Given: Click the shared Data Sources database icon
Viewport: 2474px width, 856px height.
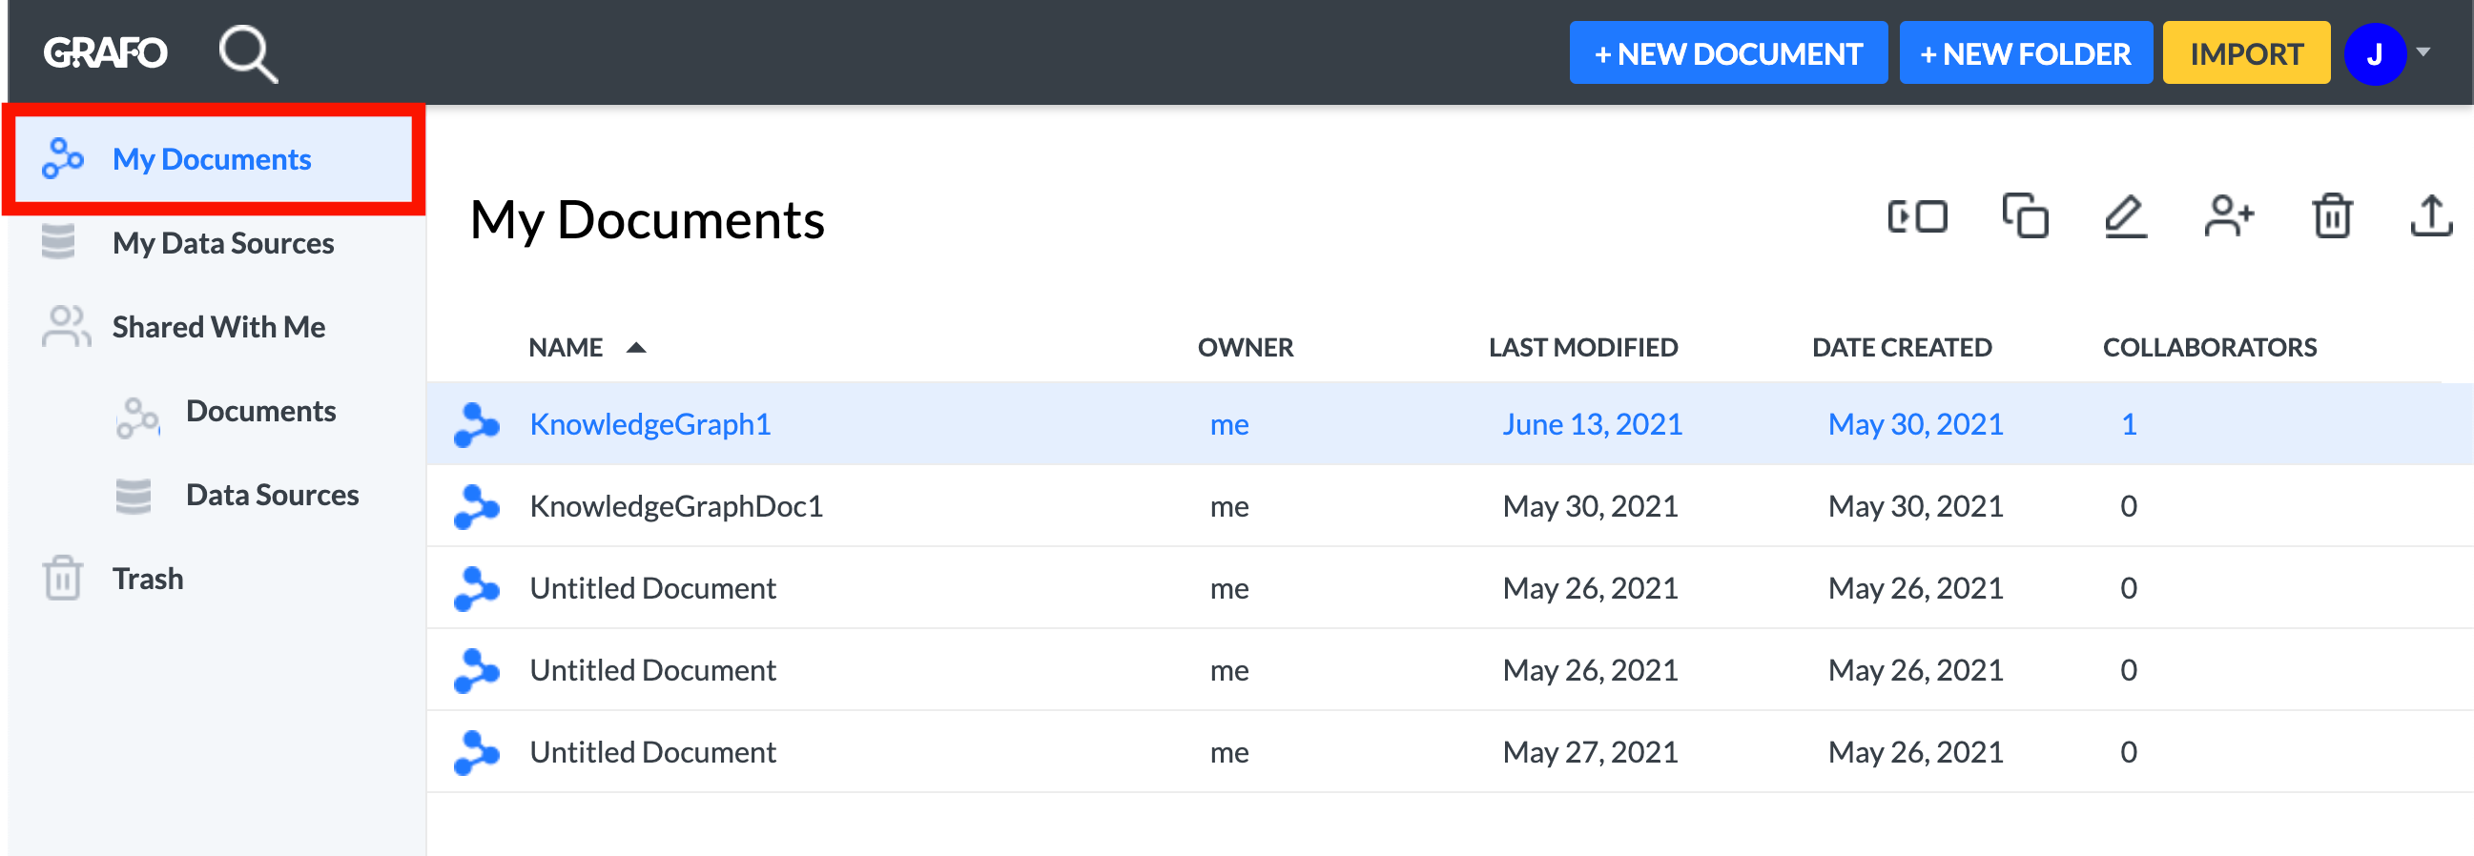Looking at the screenshot, I should tap(134, 496).
